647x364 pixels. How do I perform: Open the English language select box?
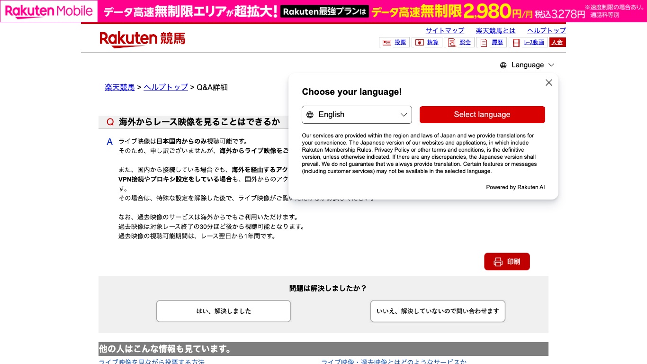357,115
